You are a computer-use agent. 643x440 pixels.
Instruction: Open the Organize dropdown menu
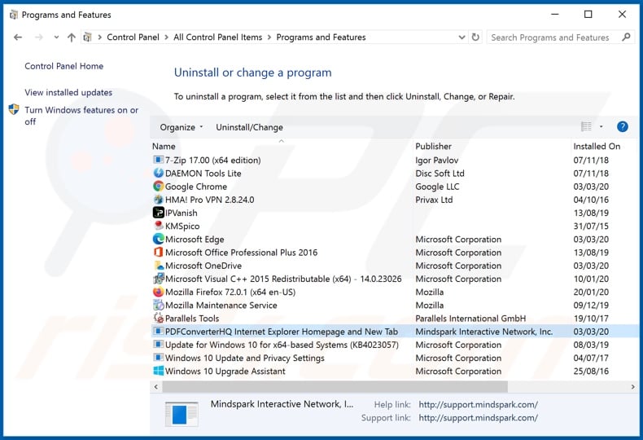tap(182, 127)
